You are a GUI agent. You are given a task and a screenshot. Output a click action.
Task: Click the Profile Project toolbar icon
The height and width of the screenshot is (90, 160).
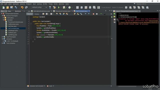pyautogui.click(x=69, y=7)
